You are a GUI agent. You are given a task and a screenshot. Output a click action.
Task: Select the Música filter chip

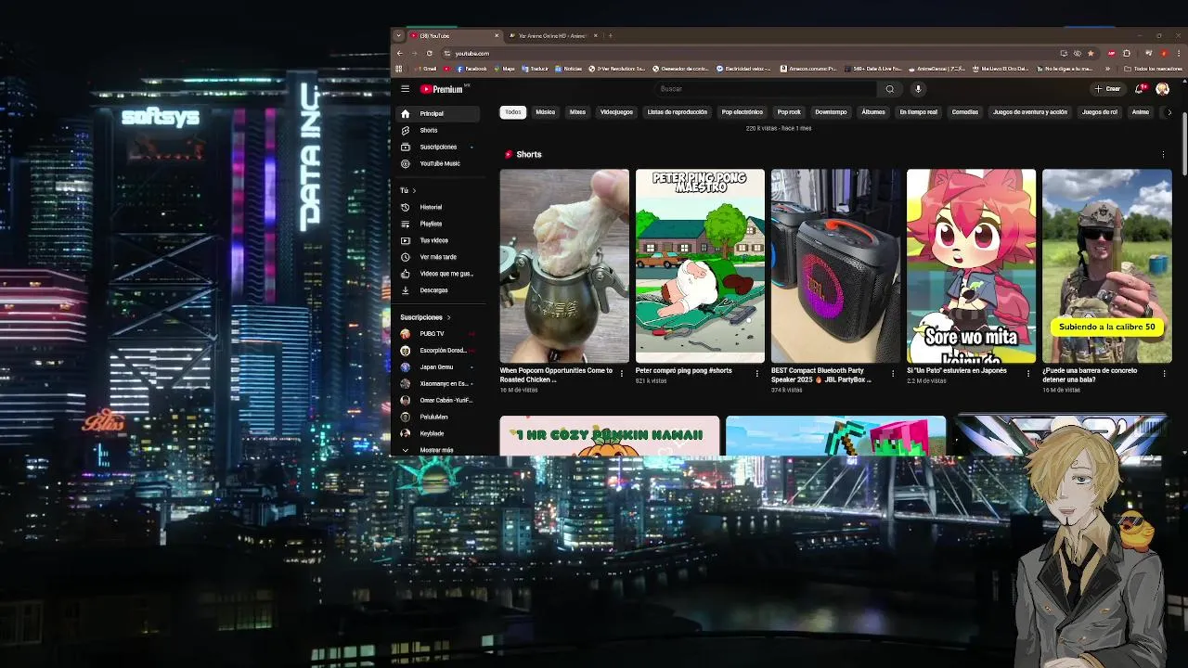545,112
